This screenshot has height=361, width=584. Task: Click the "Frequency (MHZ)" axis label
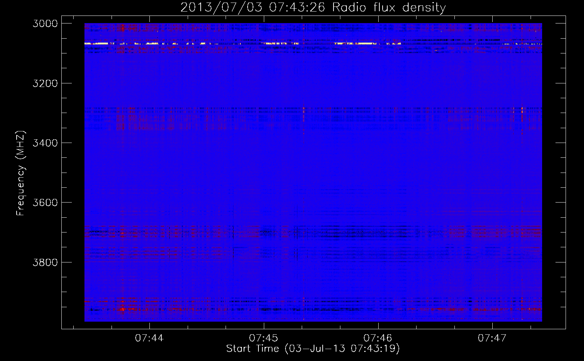click(x=21, y=173)
